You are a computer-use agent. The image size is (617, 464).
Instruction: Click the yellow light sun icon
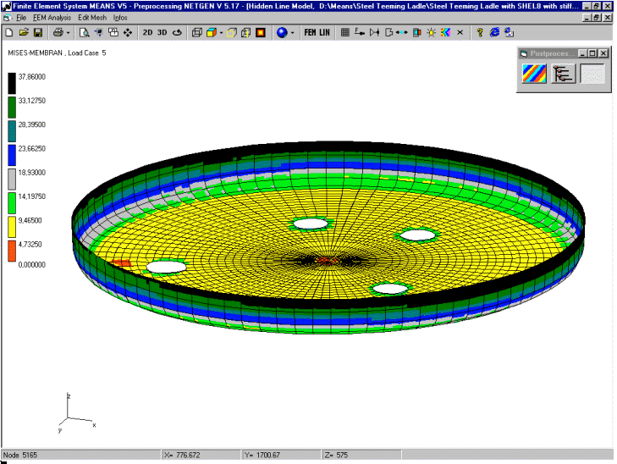click(432, 33)
